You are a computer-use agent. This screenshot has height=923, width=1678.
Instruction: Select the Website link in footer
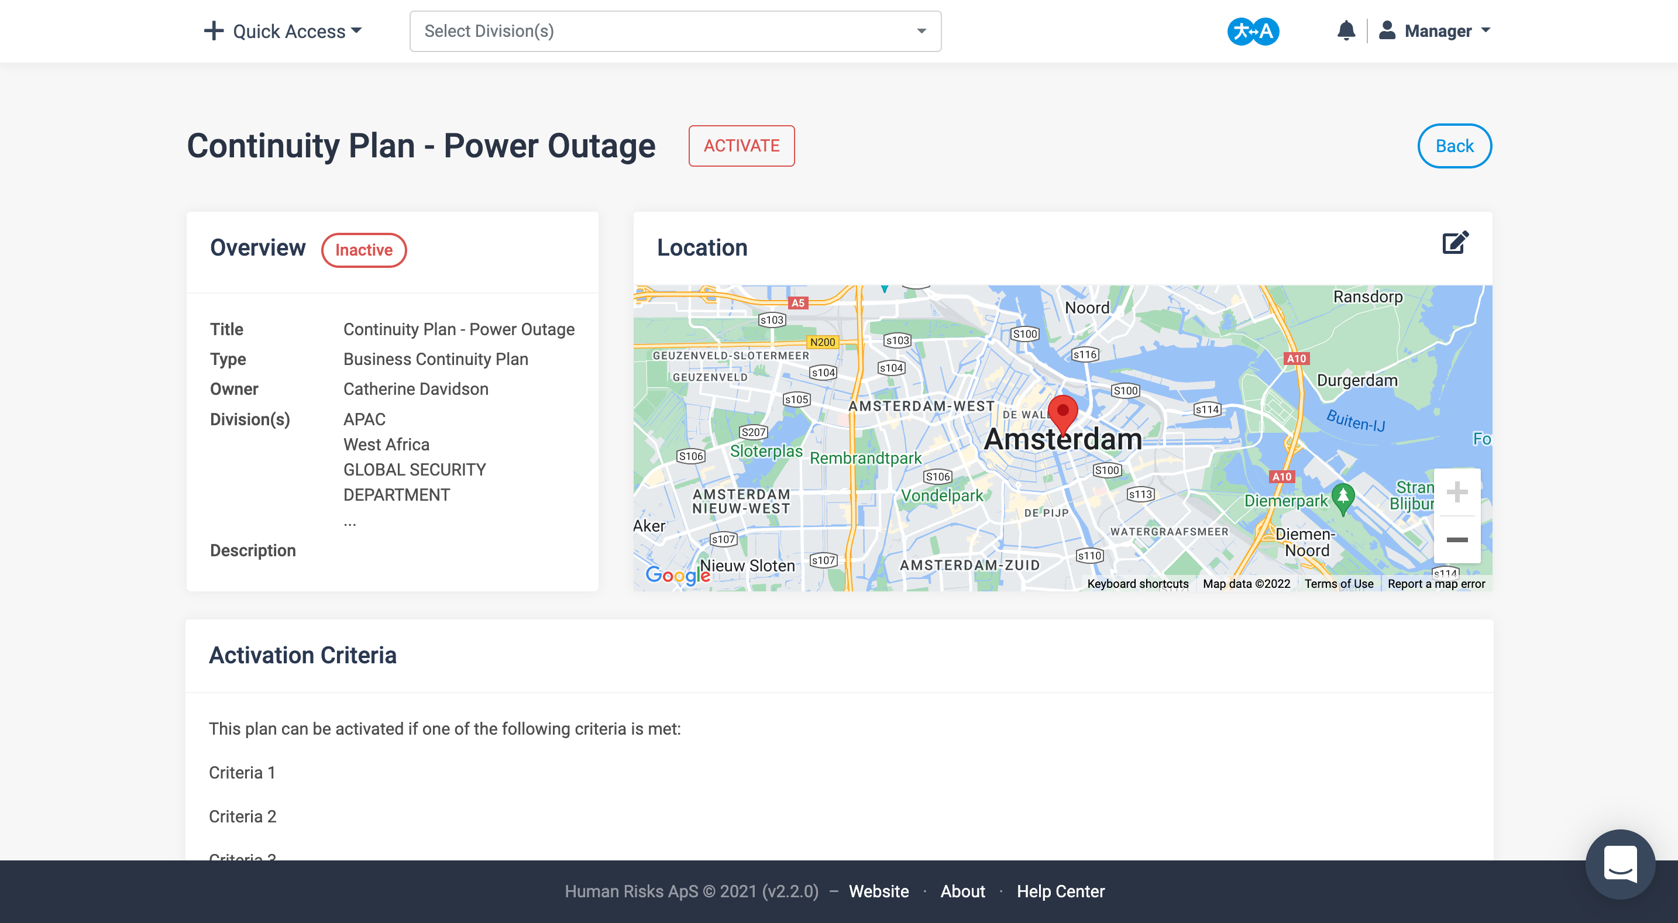(881, 891)
